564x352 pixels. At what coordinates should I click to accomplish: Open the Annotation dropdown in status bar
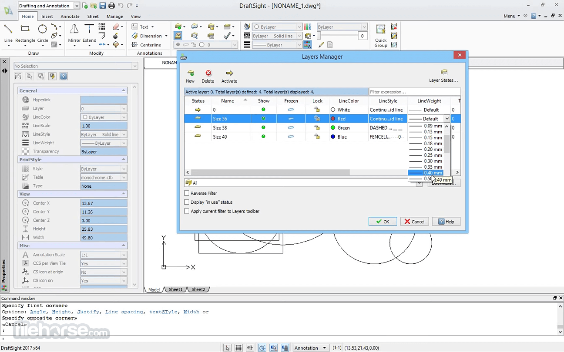tap(311, 348)
